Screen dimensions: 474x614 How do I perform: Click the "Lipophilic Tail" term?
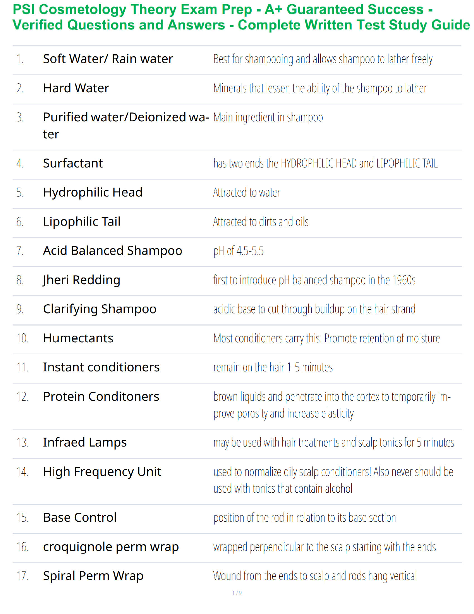click(82, 222)
